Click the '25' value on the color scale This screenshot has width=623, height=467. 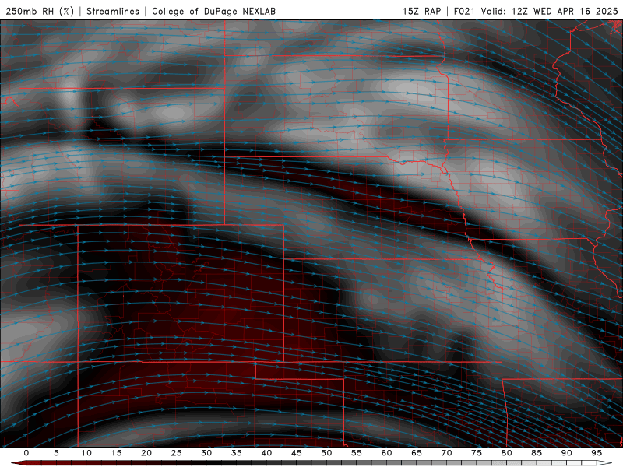[x=177, y=453]
